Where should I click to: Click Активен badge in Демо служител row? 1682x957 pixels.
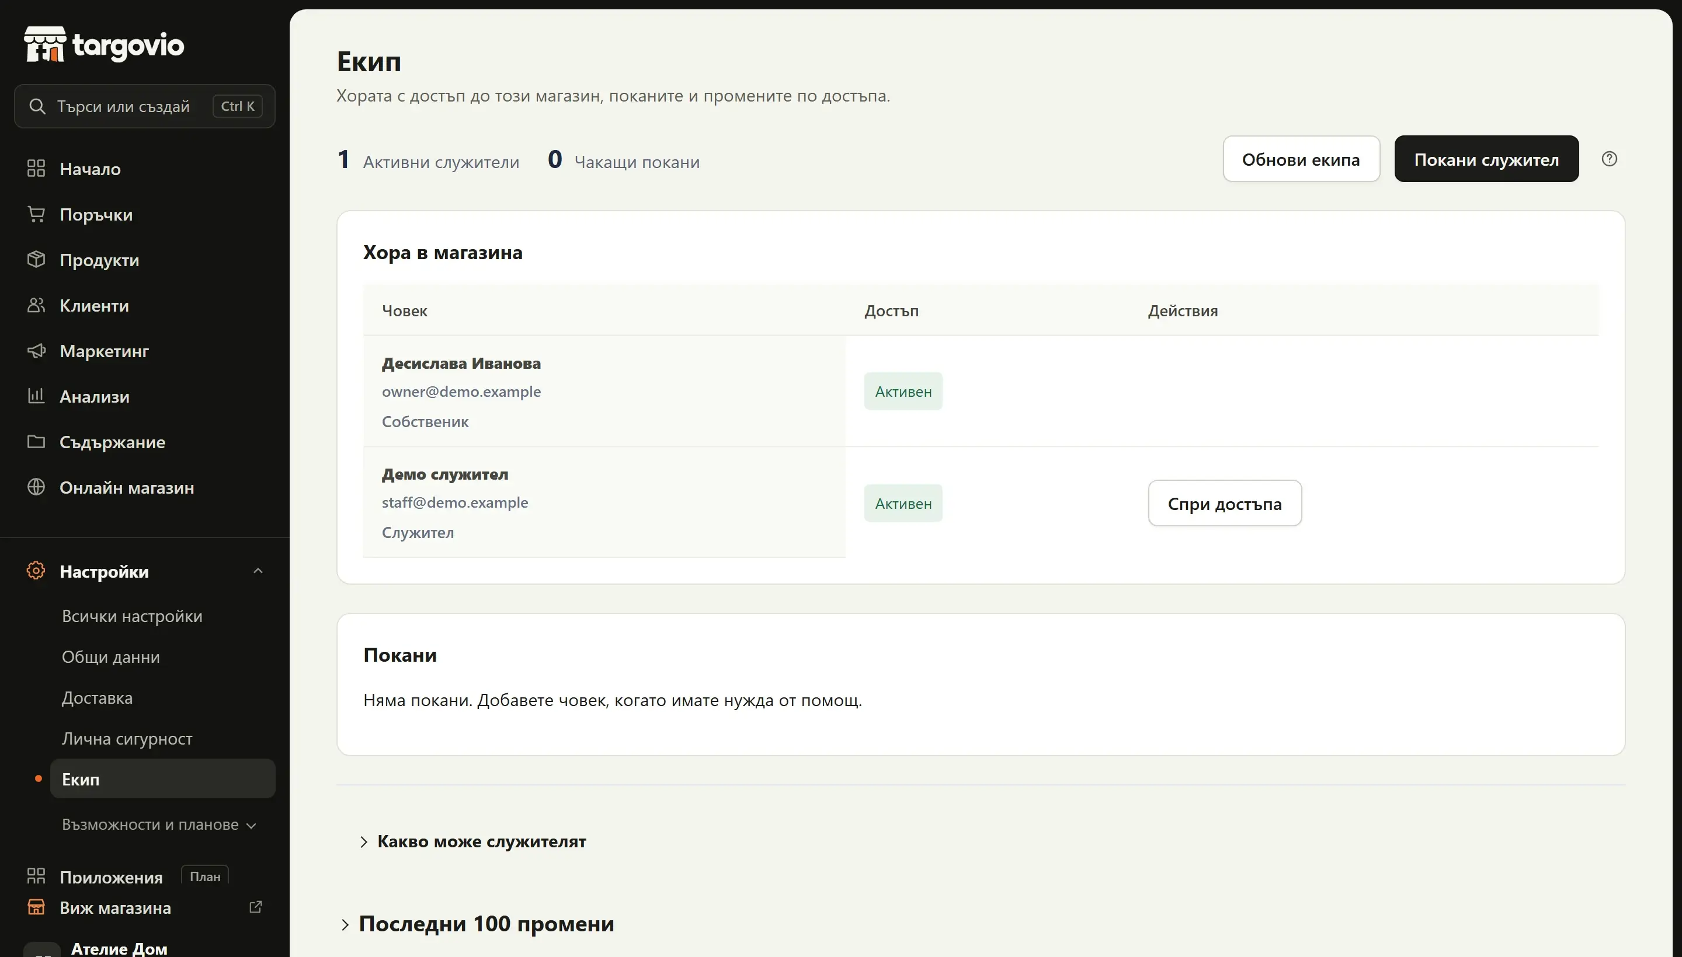pyautogui.click(x=903, y=504)
